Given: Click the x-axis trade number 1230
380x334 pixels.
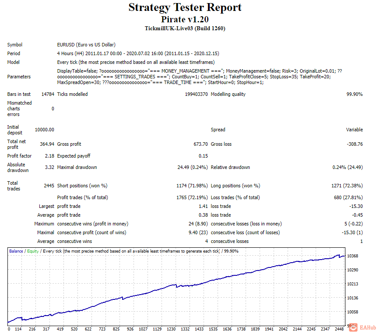Looking at the screenshot, I should 171,329.
